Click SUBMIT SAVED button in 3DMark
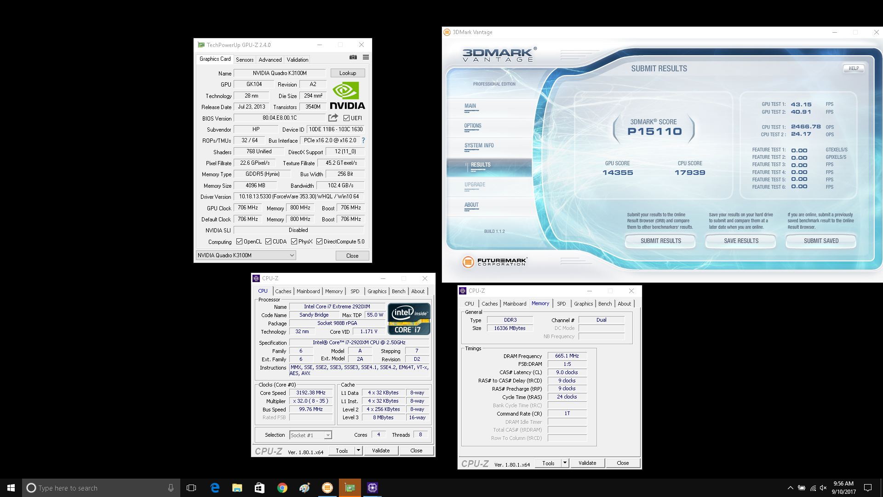Screen dimensions: 883x497 [821, 241]
